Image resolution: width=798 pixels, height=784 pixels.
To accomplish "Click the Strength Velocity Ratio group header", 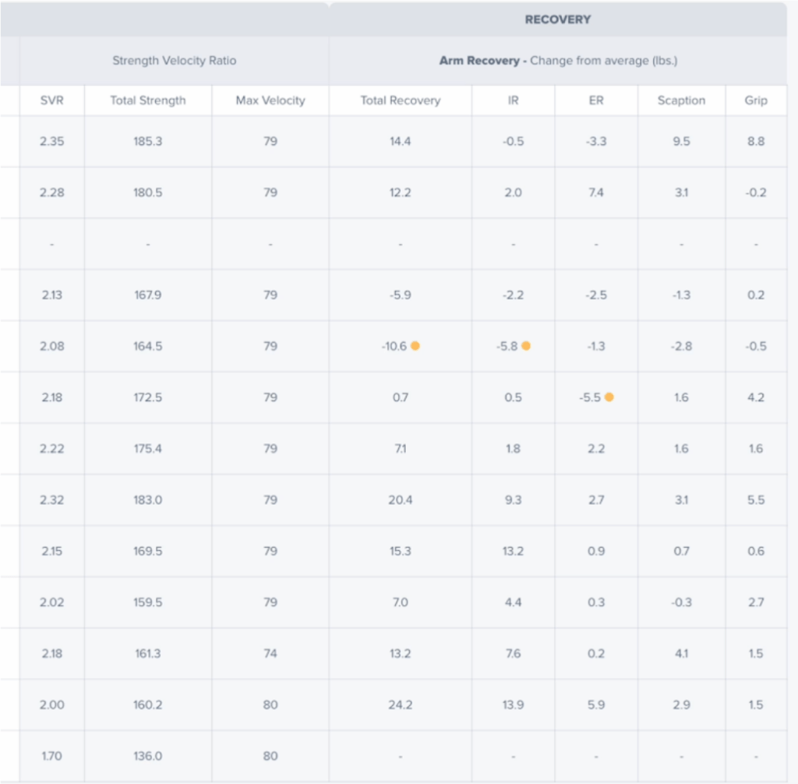I will pyautogui.click(x=174, y=60).
